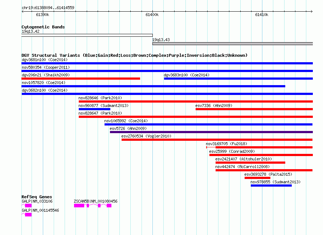Select the GALP|NM_001145546 gene label
Screen dimensions: 323x235
click(x=40, y=210)
